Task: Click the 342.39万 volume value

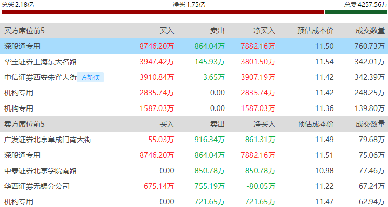Action: [370, 77]
